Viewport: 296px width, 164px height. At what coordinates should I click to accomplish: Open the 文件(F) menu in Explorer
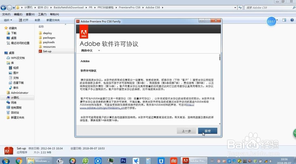coord(6,14)
